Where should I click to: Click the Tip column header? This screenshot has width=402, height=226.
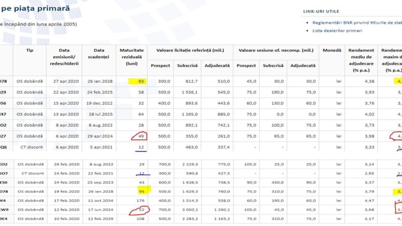pyautogui.click(x=30, y=50)
